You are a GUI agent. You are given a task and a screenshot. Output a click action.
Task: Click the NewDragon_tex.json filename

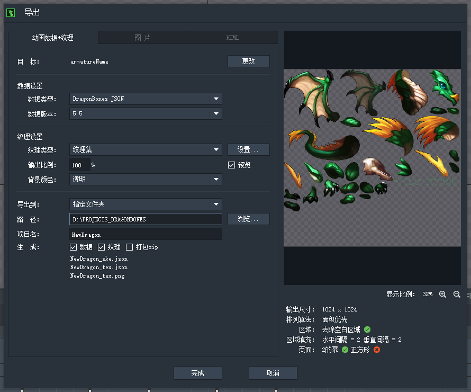click(x=99, y=267)
